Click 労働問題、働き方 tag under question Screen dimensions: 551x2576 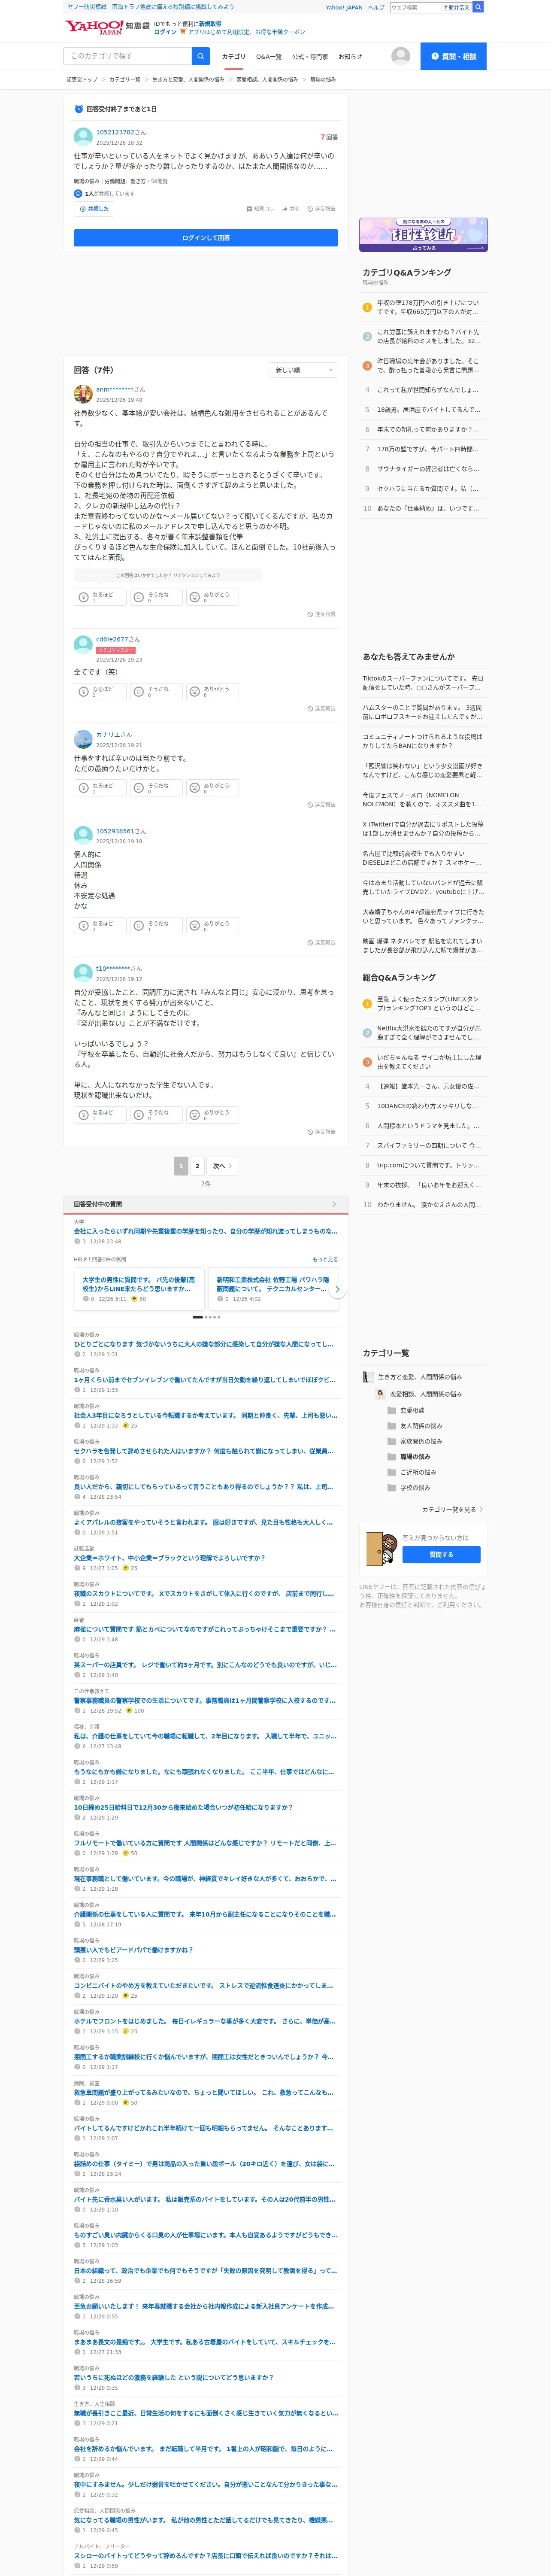(x=125, y=182)
